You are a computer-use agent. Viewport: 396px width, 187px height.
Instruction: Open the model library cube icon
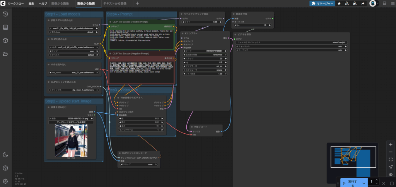(5, 40)
